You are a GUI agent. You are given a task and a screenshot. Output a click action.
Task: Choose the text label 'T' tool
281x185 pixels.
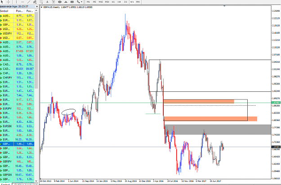click(x=54, y=2)
